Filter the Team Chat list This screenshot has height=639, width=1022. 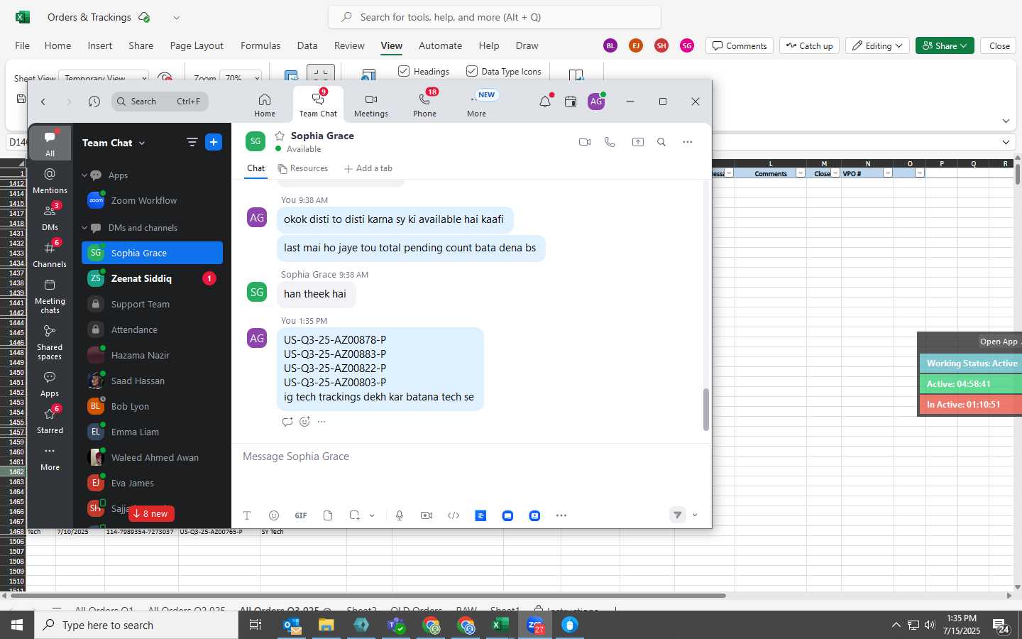click(192, 142)
